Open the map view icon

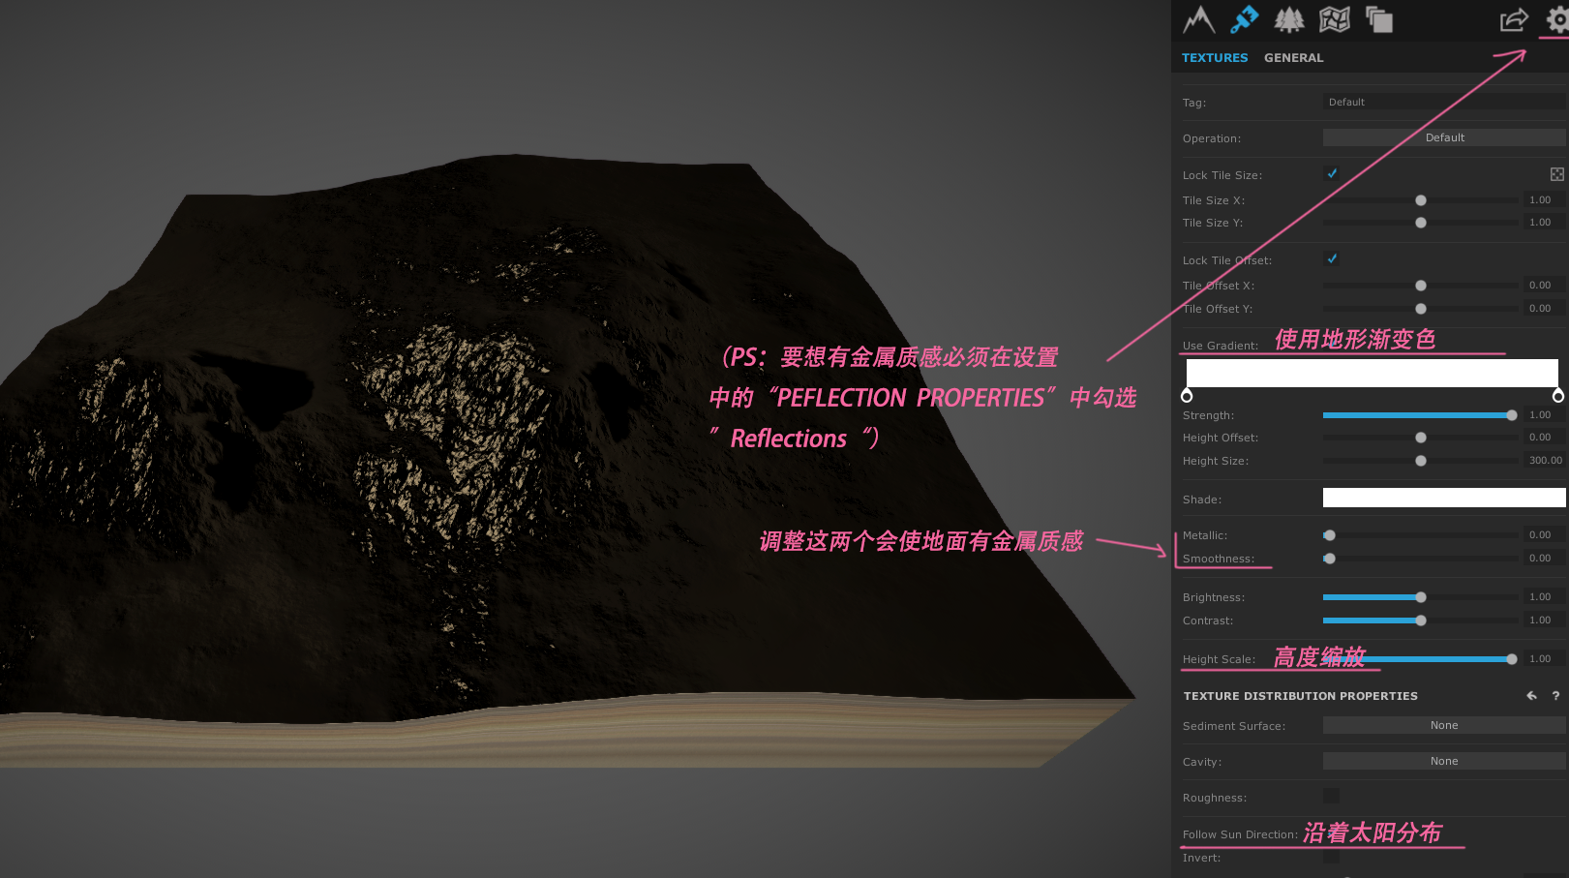click(x=1335, y=19)
